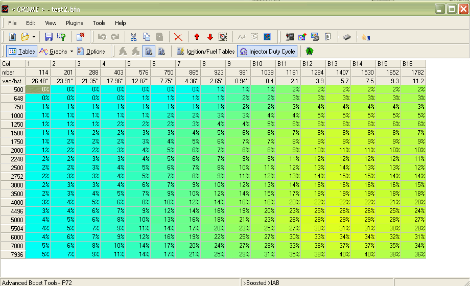The width and height of the screenshot is (470, 286).
Task: Open the Tools menu
Action: 99,23
